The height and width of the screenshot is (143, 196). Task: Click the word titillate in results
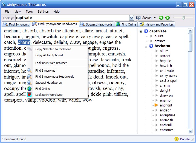tap(120, 94)
